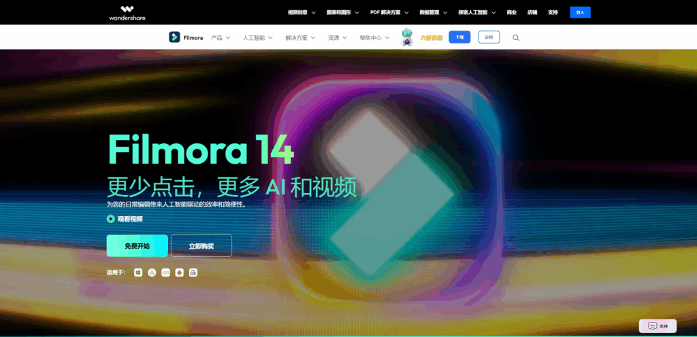Click the Wondershare logo
Image resolution: width=697 pixels, height=337 pixels.
127,12
